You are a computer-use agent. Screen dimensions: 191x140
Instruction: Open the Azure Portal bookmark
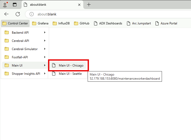[166, 23]
